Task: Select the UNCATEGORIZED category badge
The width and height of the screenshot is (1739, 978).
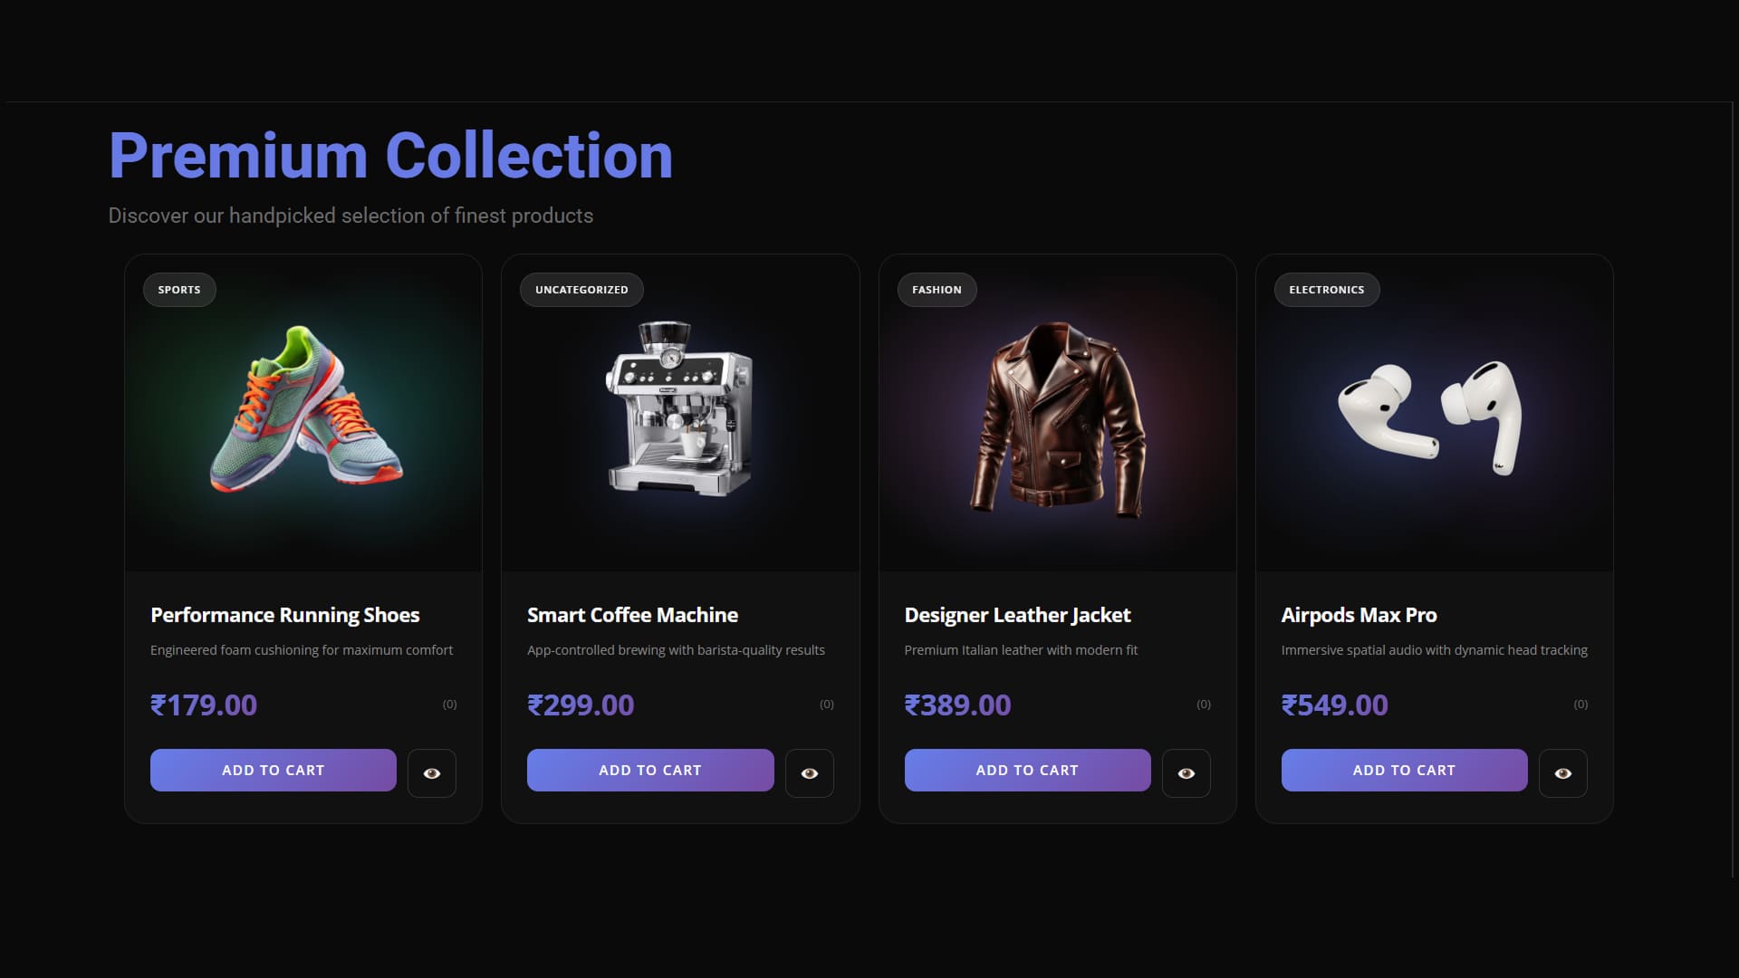Action: click(581, 289)
